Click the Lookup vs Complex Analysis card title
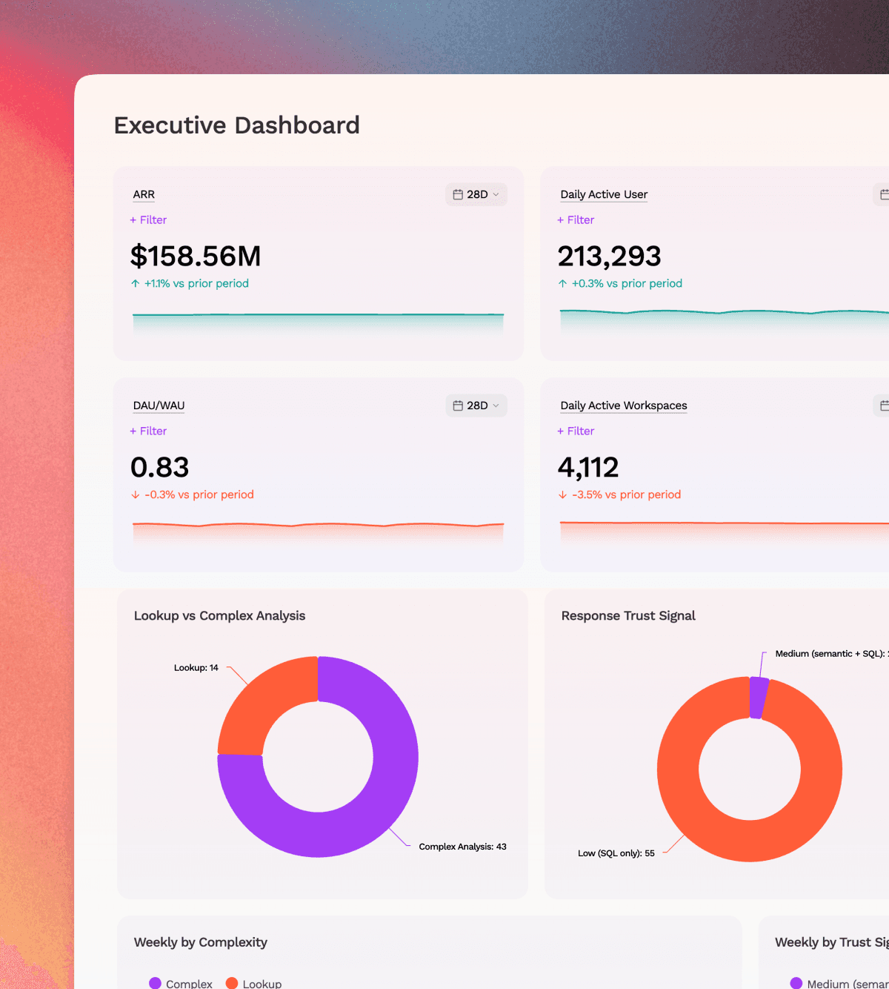This screenshot has width=889, height=989. point(219,616)
